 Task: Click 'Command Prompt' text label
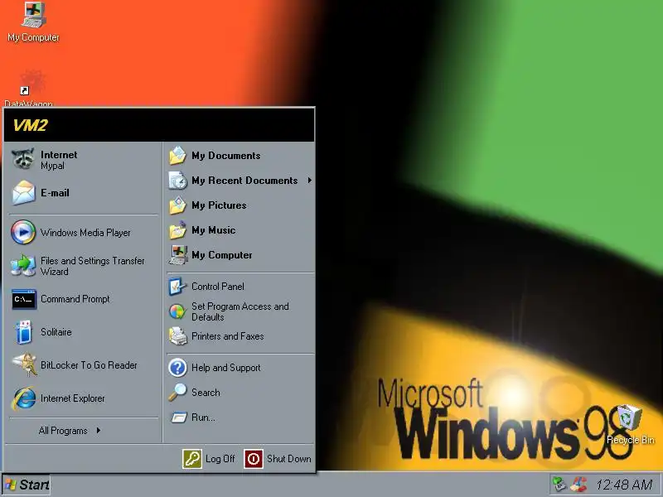tap(75, 299)
